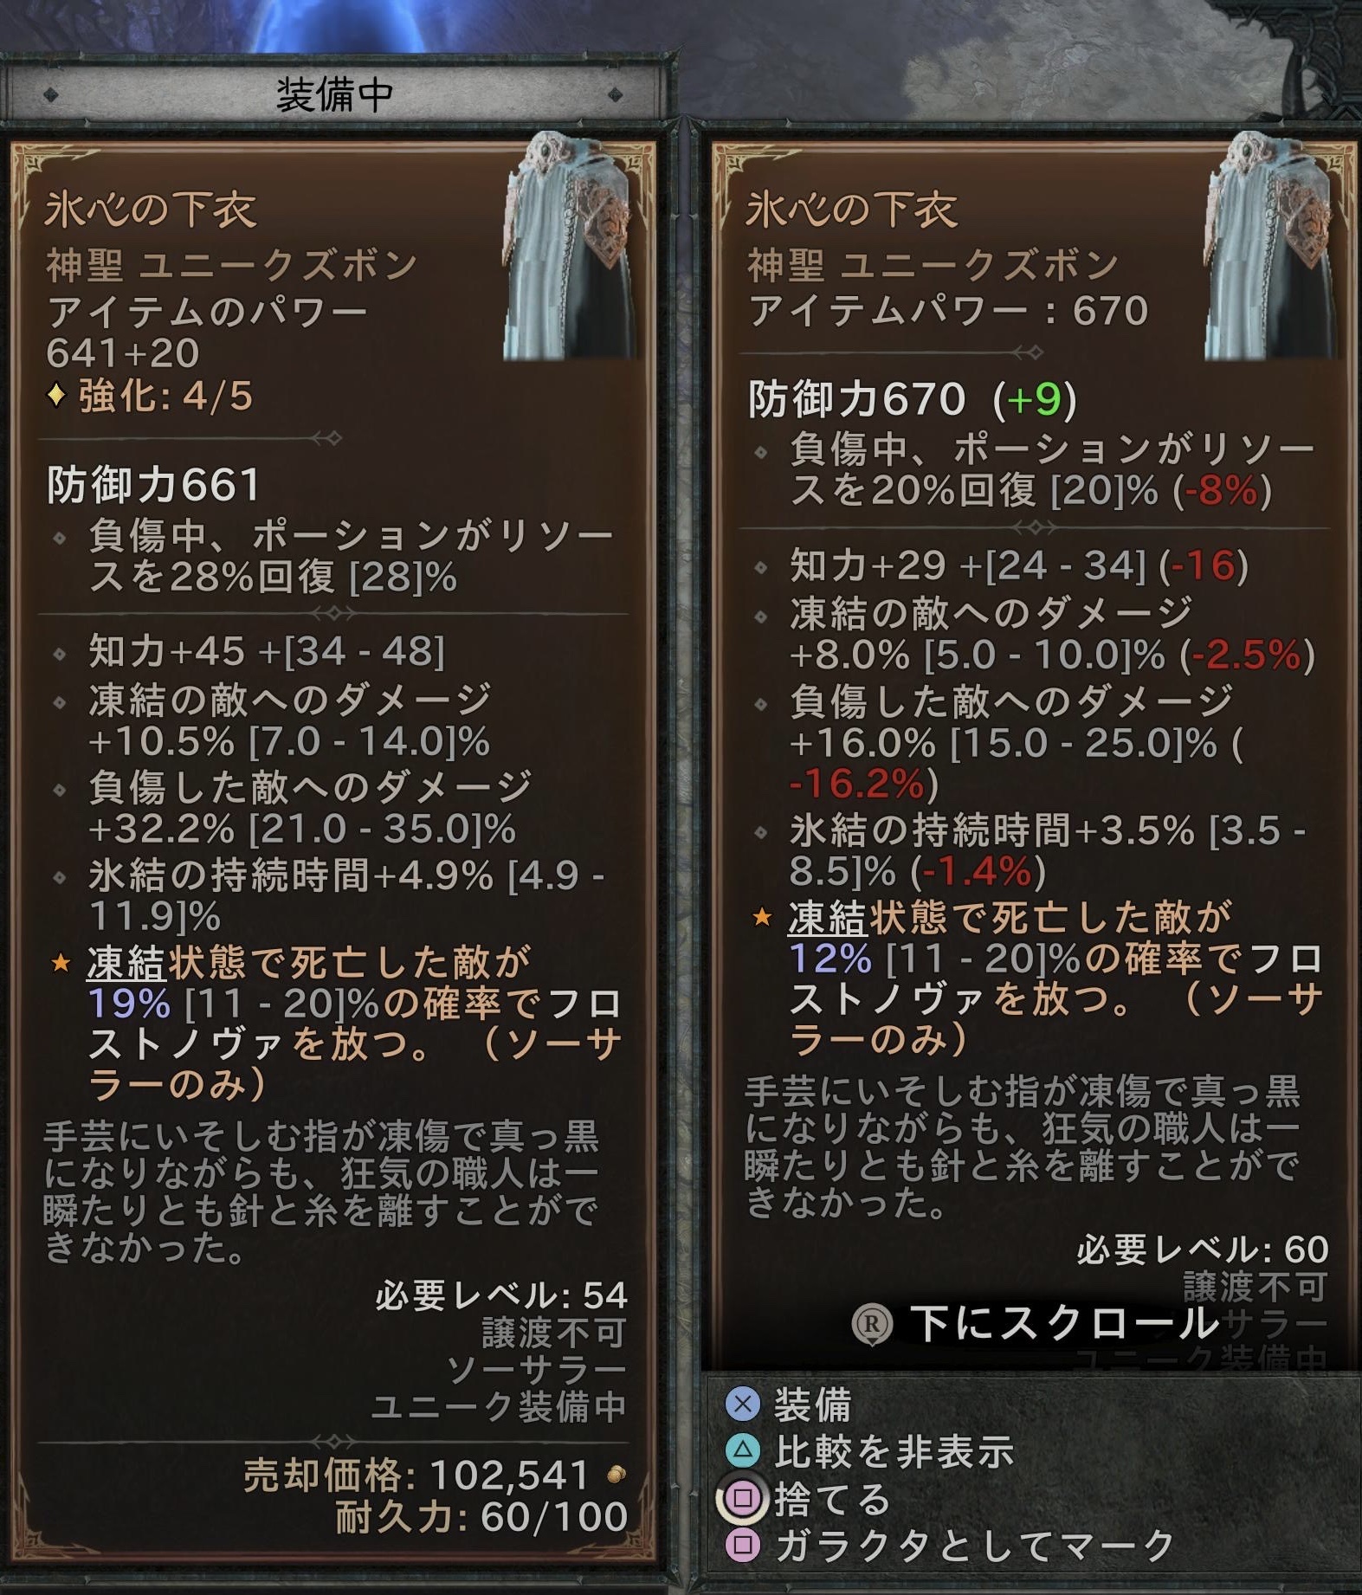Click the underlined 凍結 keyword on equipped item

coord(126,963)
